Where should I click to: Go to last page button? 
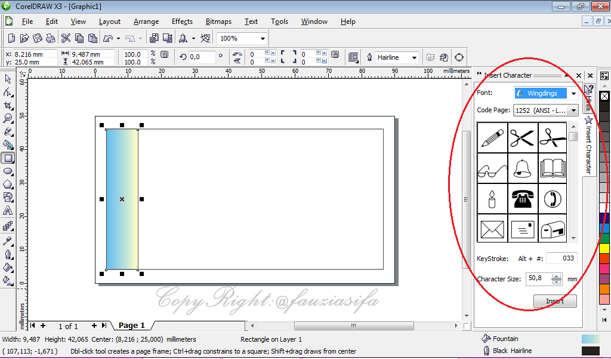point(104,325)
